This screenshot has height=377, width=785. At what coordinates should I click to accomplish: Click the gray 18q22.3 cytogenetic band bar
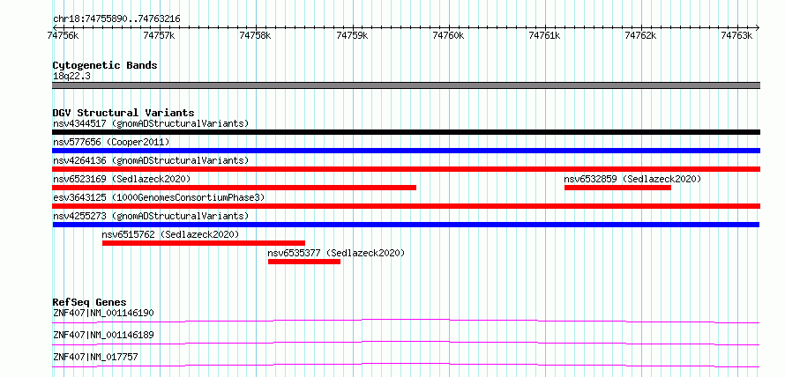coord(406,85)
